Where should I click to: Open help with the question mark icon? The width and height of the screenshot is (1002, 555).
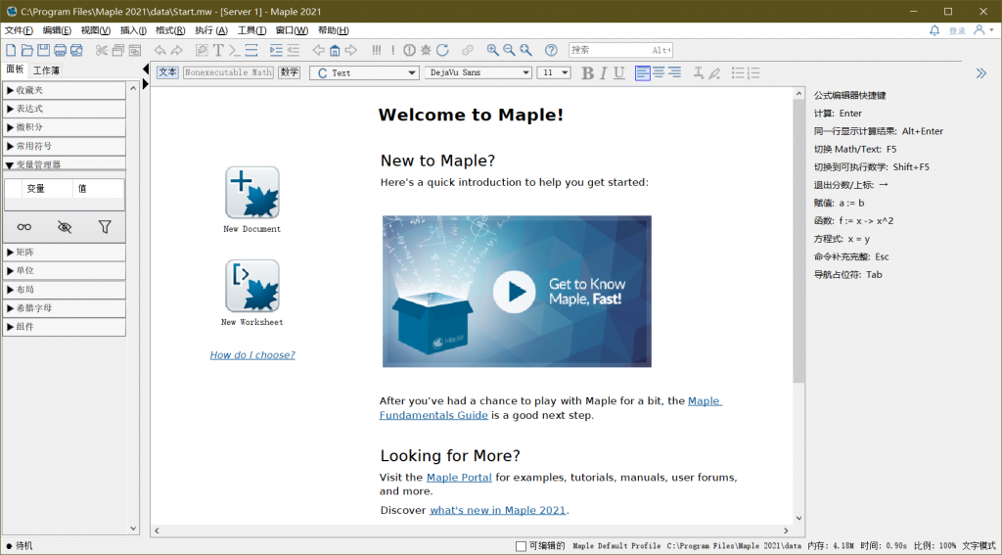point(551,50)
